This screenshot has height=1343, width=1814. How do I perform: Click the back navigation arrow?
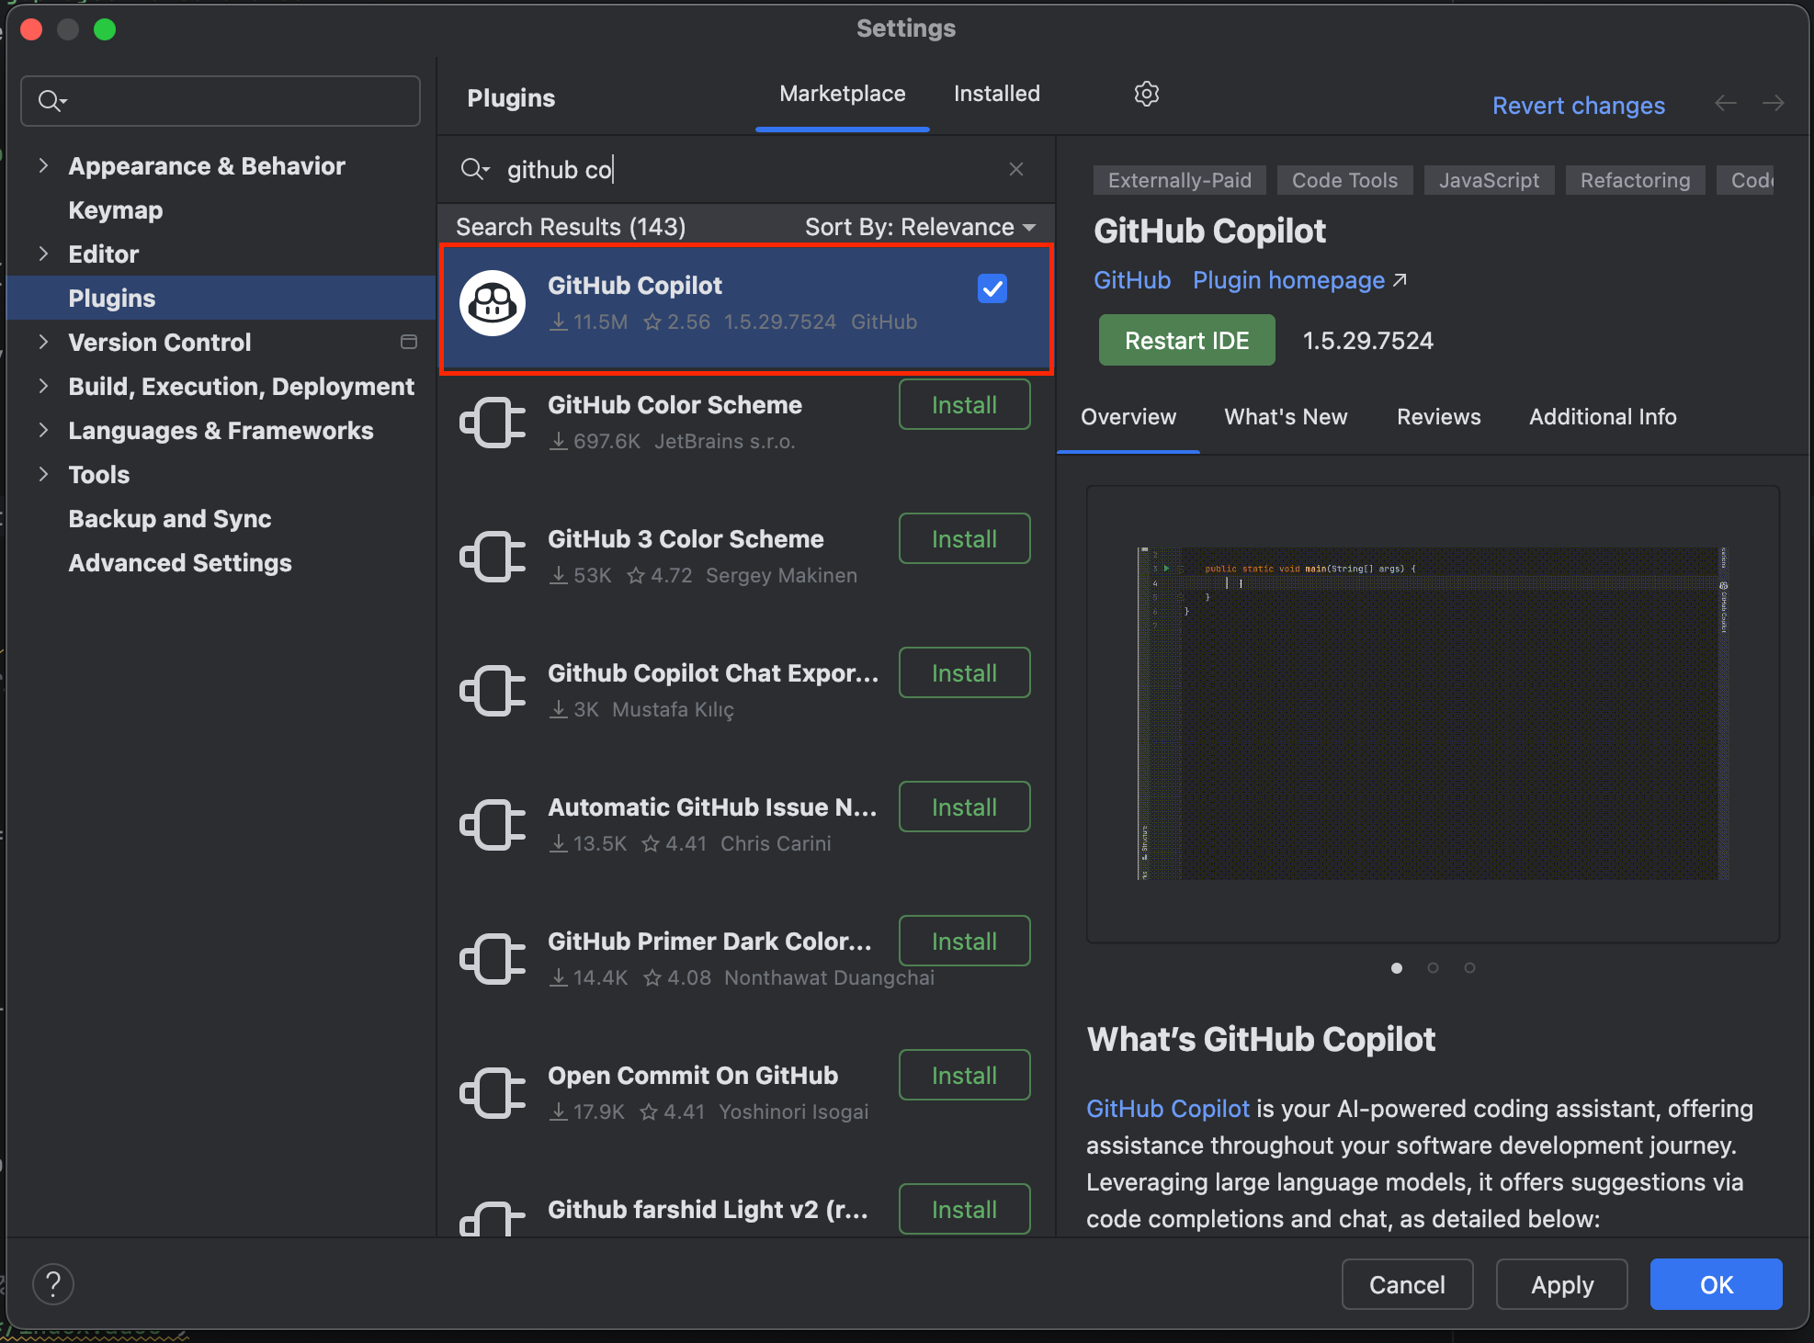point(1725,104)
